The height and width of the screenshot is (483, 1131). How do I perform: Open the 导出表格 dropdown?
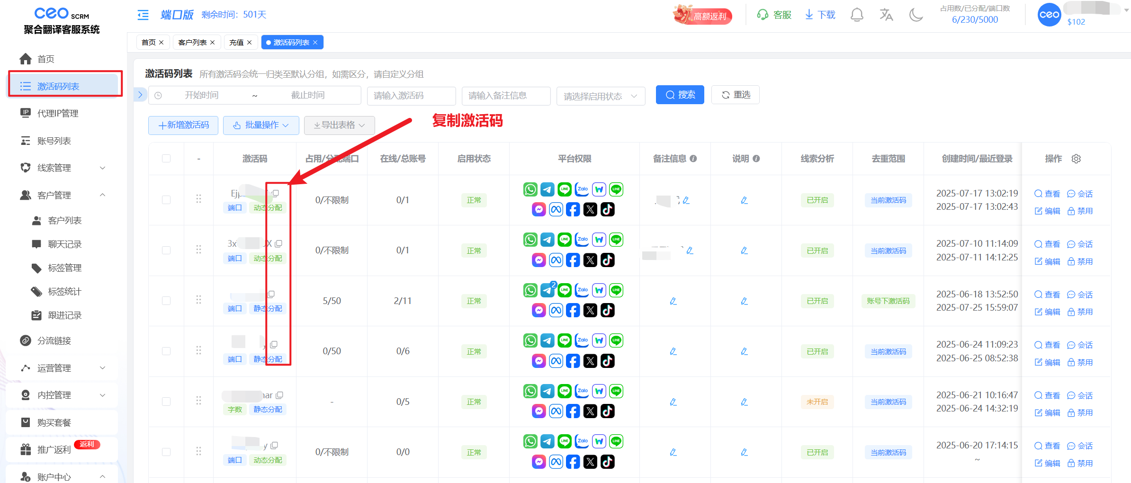339,125
